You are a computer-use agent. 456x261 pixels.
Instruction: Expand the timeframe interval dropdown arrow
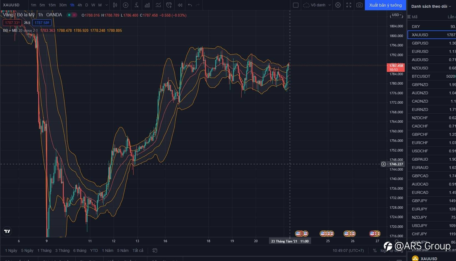[x=107, y=5]
